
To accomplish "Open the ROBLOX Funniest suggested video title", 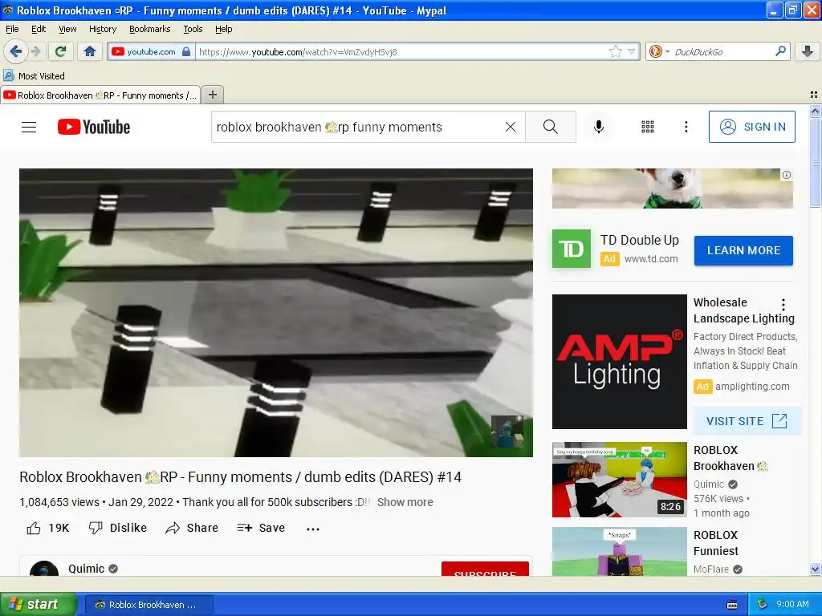I will click(x=716, y=543).
